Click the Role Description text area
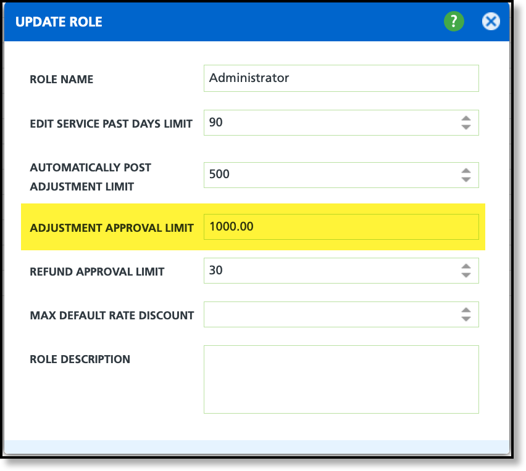 tap(341, 379)
